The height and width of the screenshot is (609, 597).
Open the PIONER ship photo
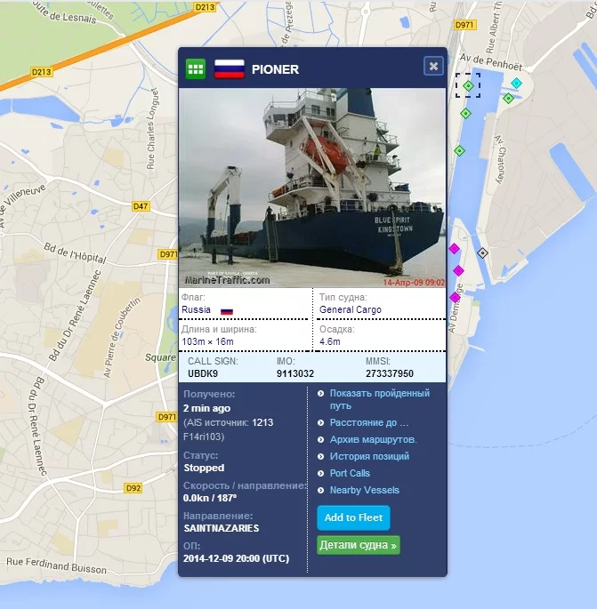pos(312,188)
